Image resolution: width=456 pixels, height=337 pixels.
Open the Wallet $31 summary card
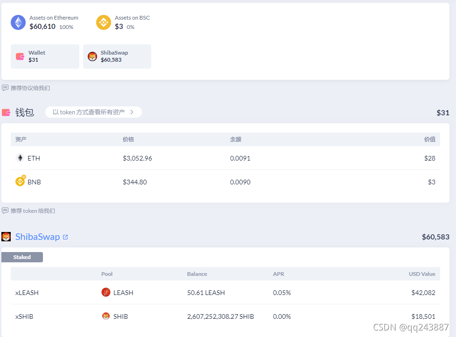[x=45, y=56]
